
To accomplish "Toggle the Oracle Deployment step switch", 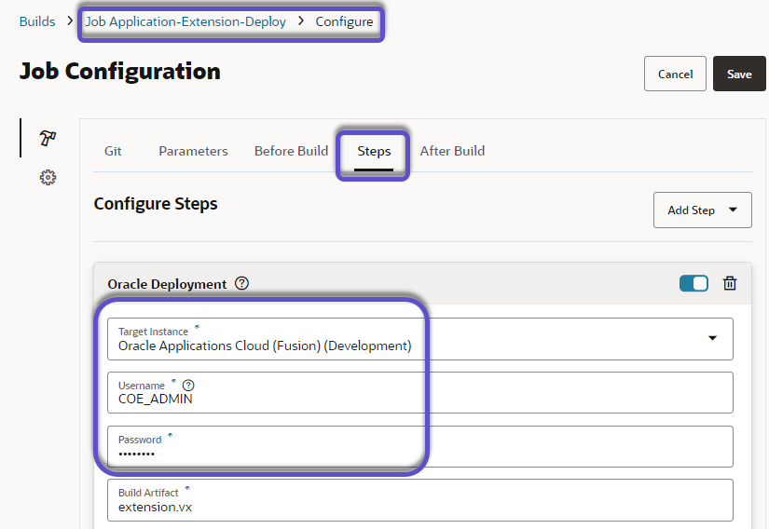I will pyautogui.click(x=693, y=283).
